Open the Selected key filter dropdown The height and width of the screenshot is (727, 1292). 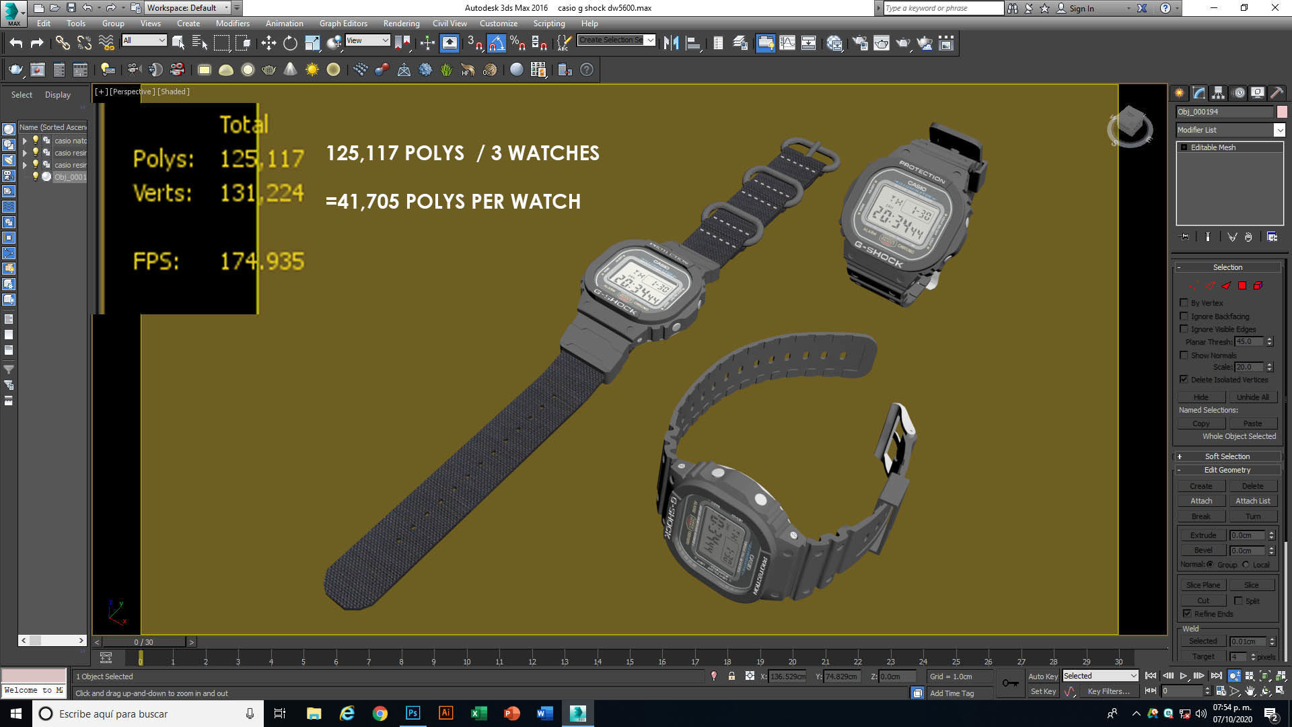[1100, 676]
